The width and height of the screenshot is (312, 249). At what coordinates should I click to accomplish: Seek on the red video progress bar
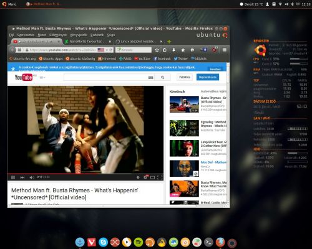pos(85,174)
